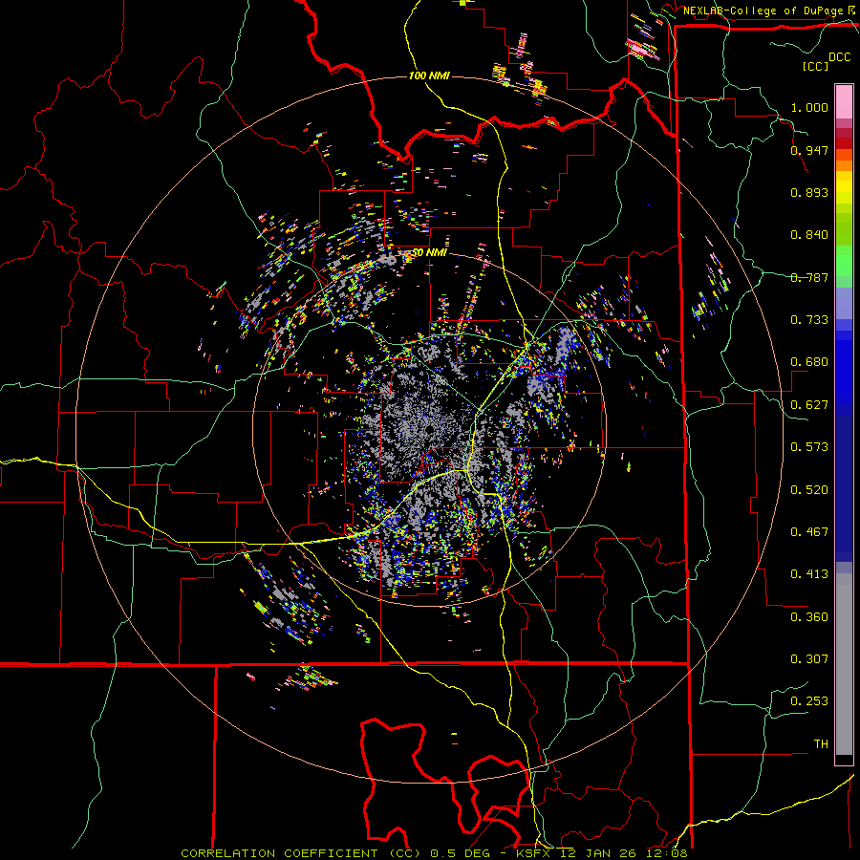Click the 50 NMI range ring label
The height and width of the screenshot is (860, 860).
click(x=429, y=253)
